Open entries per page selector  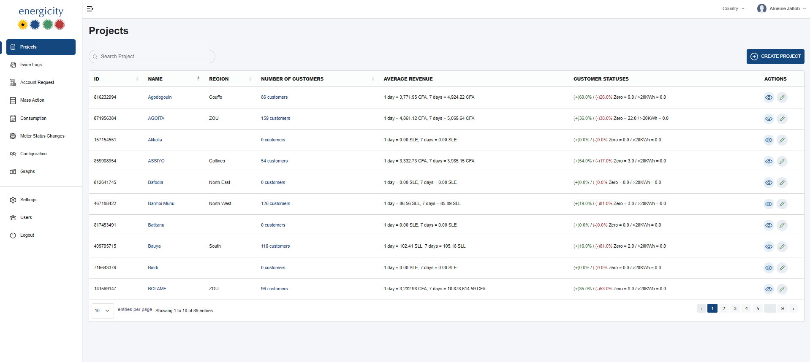(103, 311)
